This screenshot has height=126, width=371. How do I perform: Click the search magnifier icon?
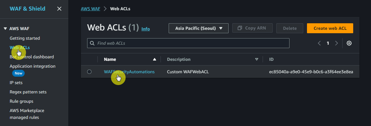point(92,43)
